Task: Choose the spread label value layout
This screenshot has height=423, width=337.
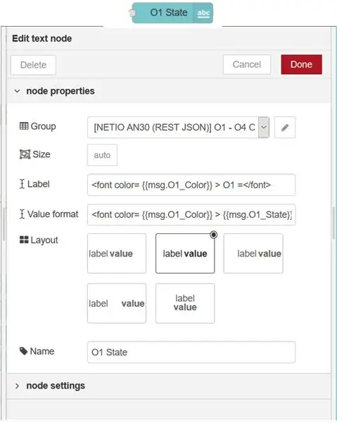Action: pos(117,303)
